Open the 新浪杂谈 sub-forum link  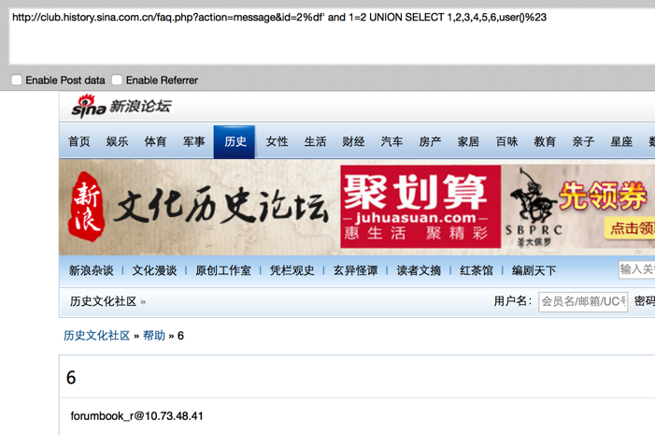click(x=91, y=270)
